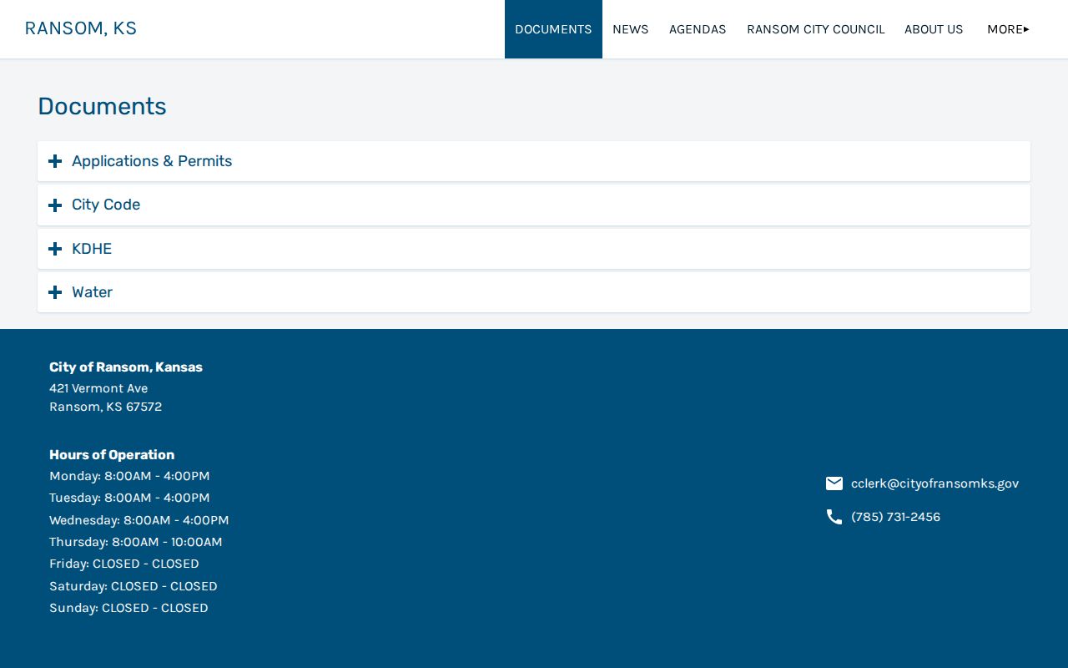Click the Saturday CLOSED line
The width and height of the screenshot is (1068, 668).
133,586
